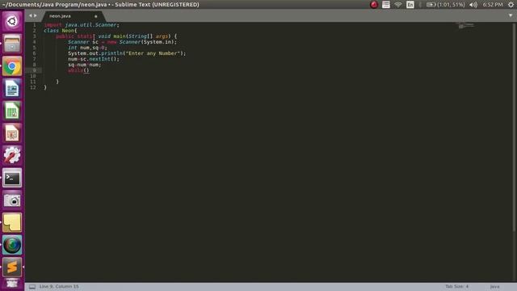Viewport: 517px width, 291px height.
Task: Place cursor on class Neon line
Action: coord(61,31)
